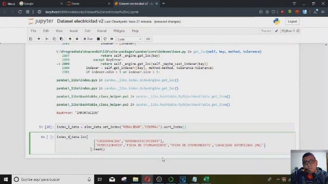Viewport: 328px width, 184px height.
Task: Open downloads icon in browser toolbar
Action: pyautogui.click(x=315, y=12)
